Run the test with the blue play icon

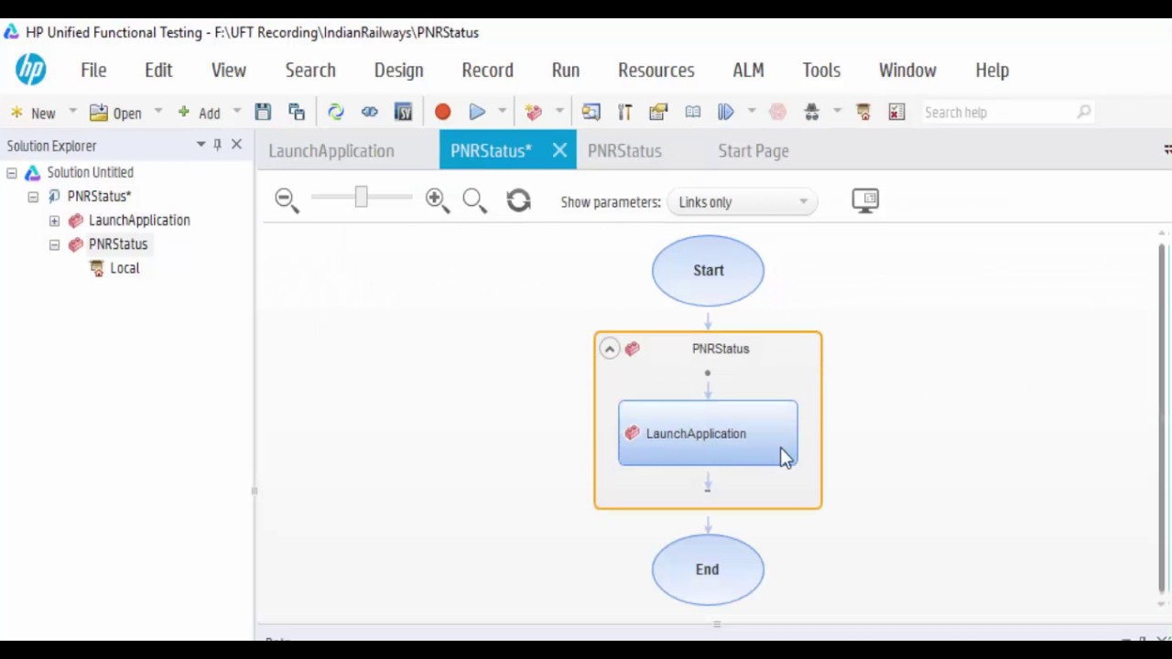477,112
